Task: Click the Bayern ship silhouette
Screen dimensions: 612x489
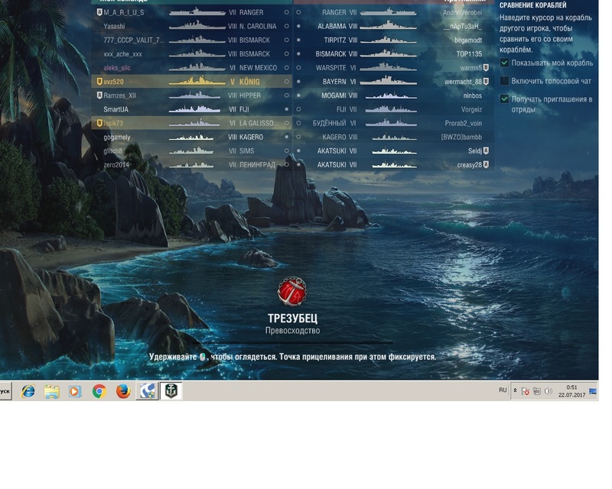Action: tap(388, 82)
